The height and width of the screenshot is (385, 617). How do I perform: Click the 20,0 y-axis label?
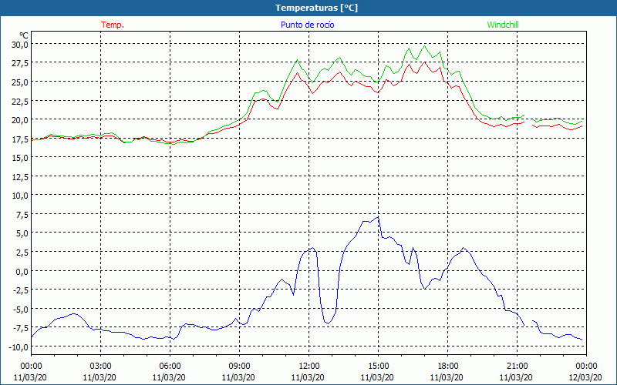(20, 120)
